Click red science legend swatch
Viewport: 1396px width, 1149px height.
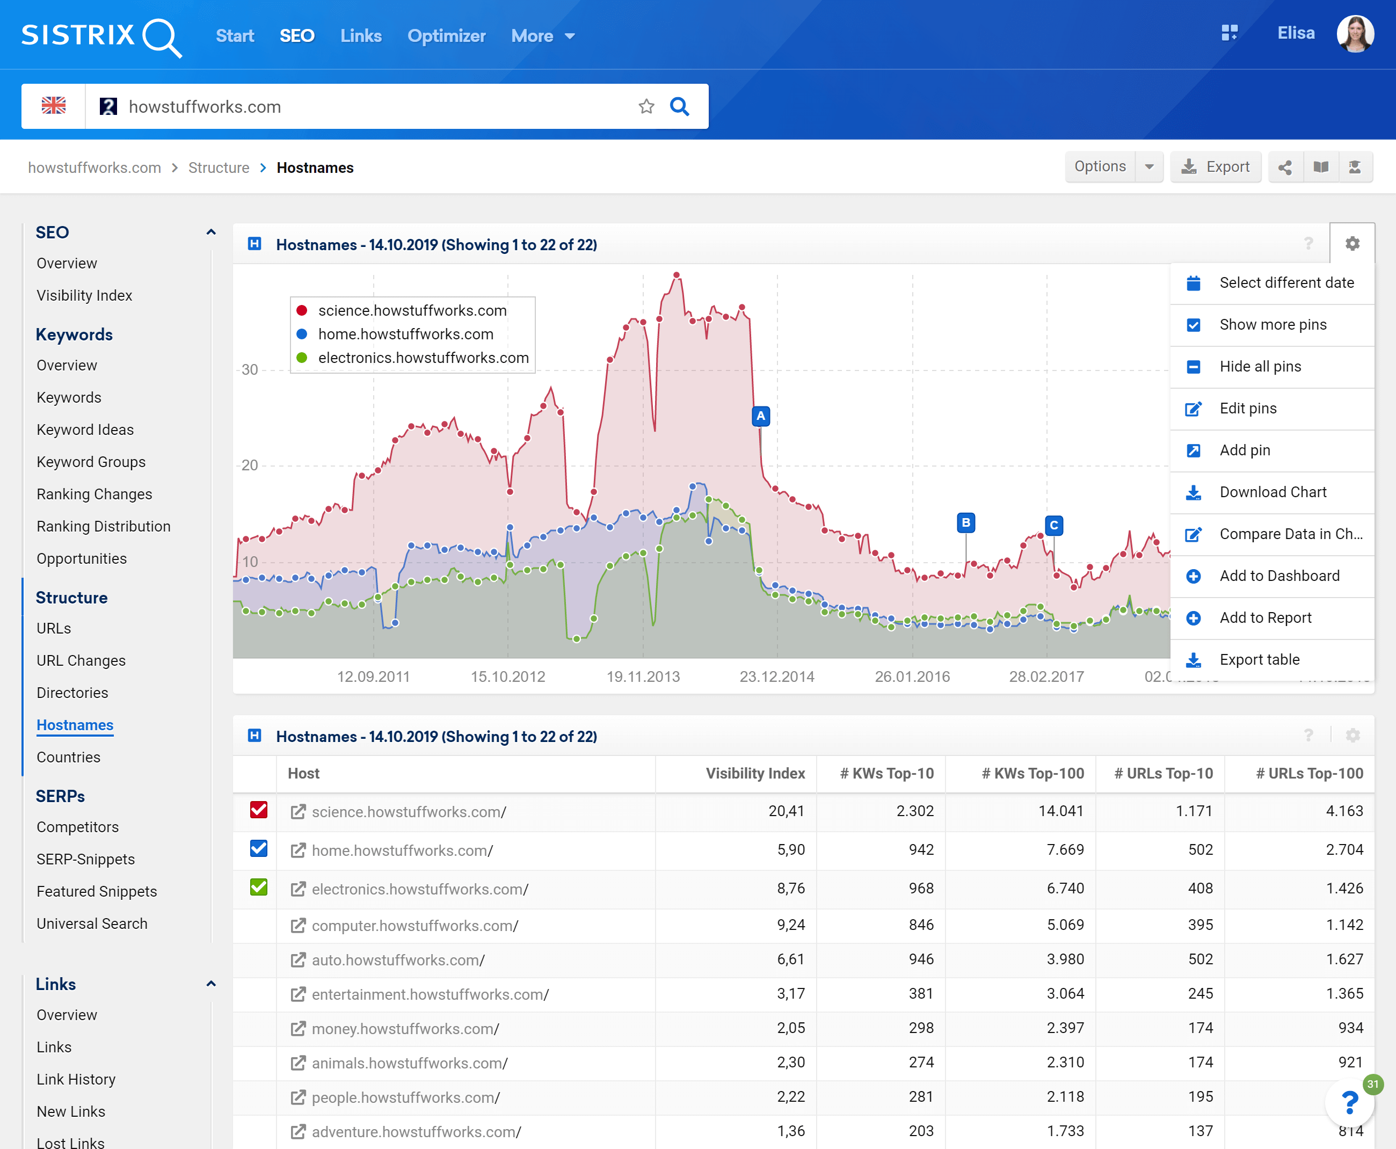(x=302, y=310)
